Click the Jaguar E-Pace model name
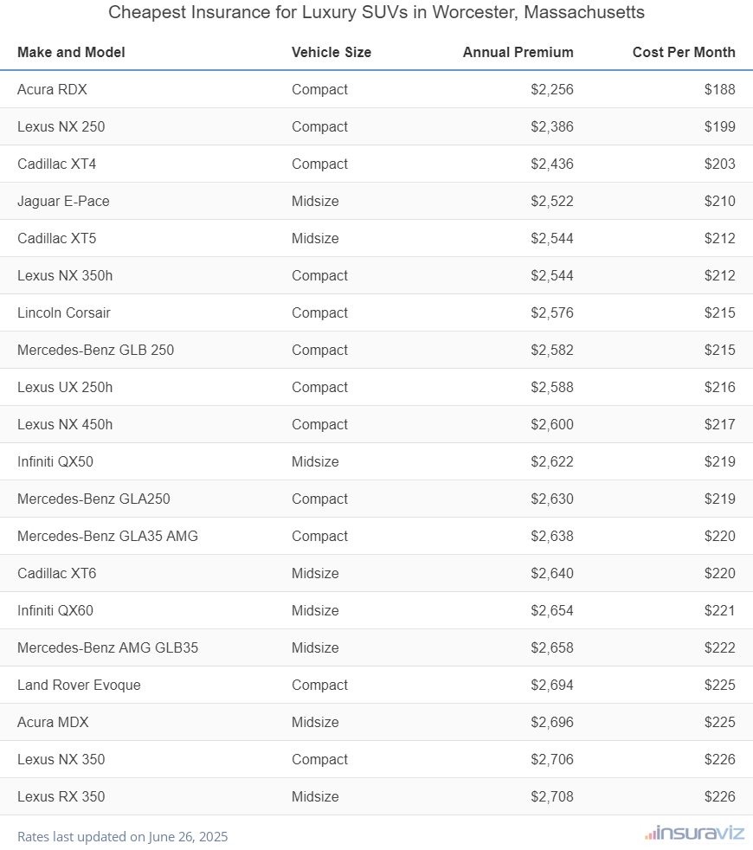This screenshot has height=850, width=753. click(x=63, y=201)
